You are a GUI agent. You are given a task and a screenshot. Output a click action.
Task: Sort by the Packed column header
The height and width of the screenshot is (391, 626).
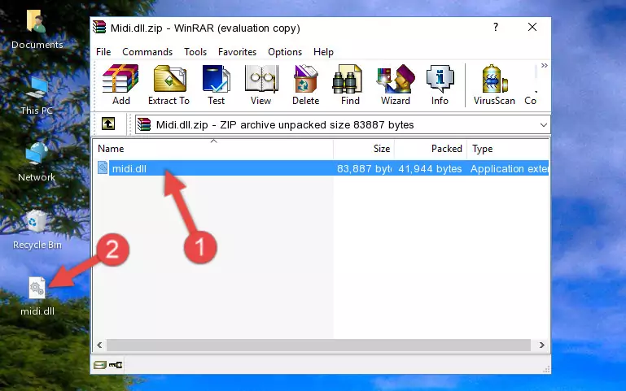click(x=431, y=149)
